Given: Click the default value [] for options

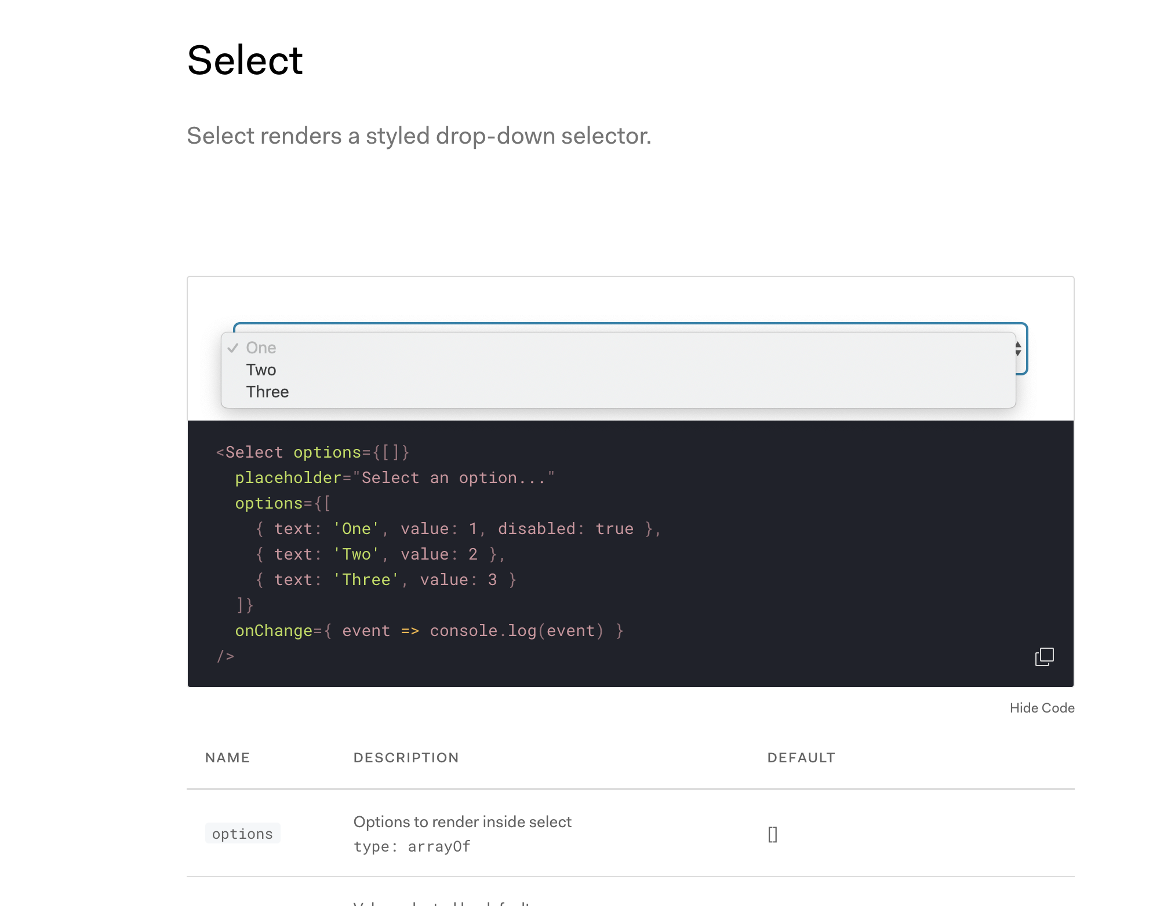Looking at the screenshot, I should click(x=773, y=833).
